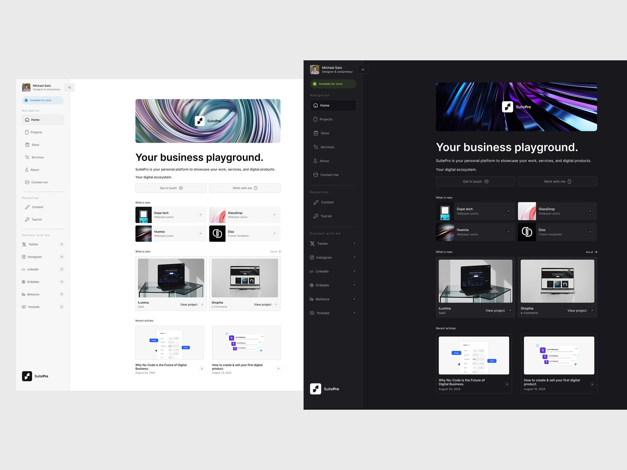This screenshot has height=470, width=627.
Task: Collapse the light theme sidebar
Action: click(69, 88)
